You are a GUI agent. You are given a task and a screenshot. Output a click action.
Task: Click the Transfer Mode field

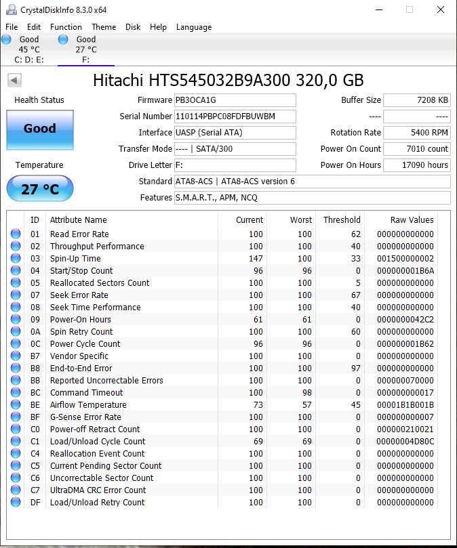tap(235, 149)
